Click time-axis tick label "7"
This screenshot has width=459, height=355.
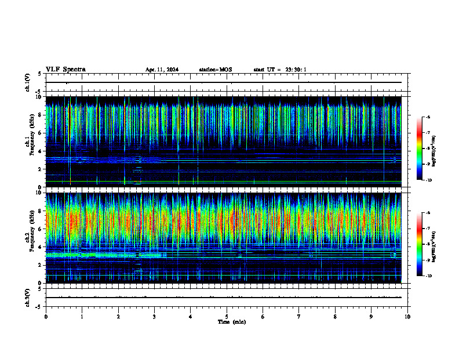click(x=299, y=317)
